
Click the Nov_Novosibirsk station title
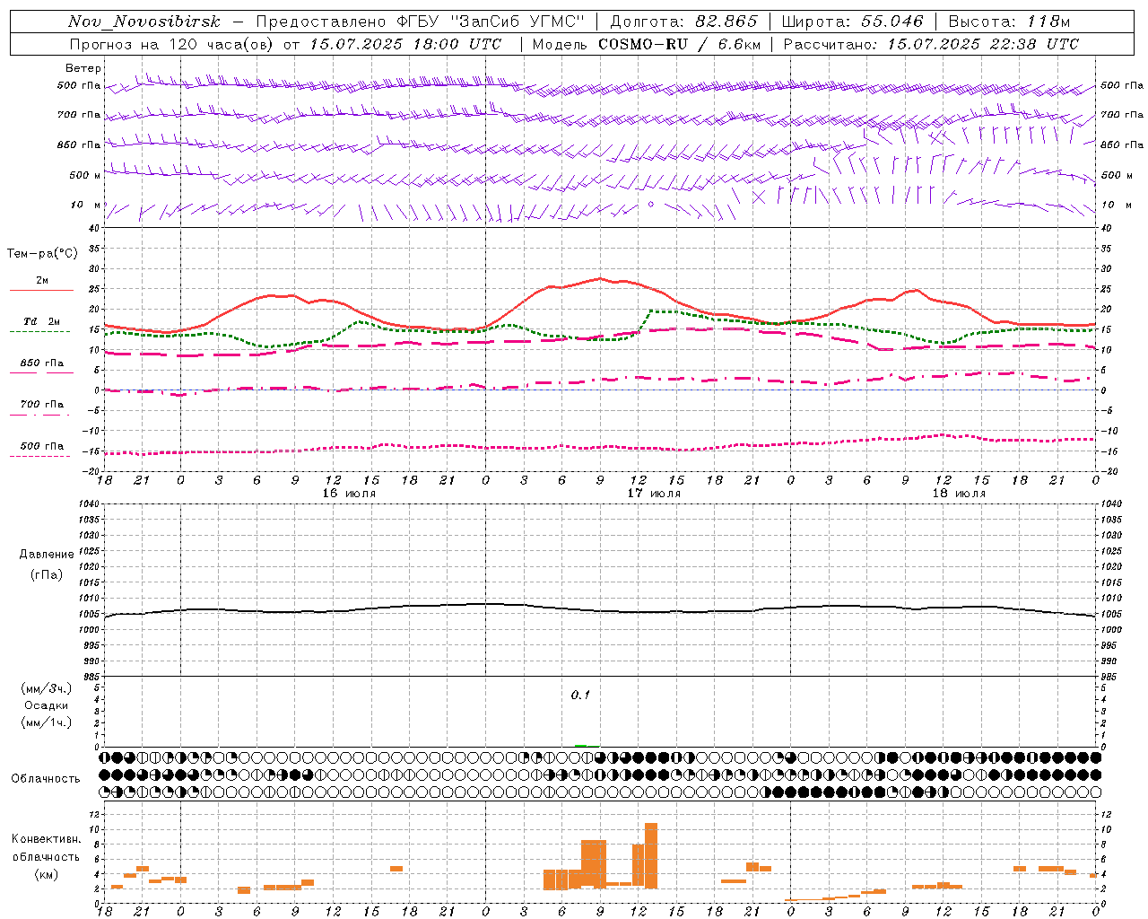[144, 22]
